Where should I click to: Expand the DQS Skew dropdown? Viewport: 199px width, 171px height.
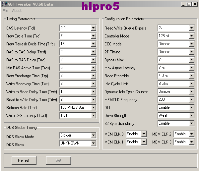[x=93, y=143]
